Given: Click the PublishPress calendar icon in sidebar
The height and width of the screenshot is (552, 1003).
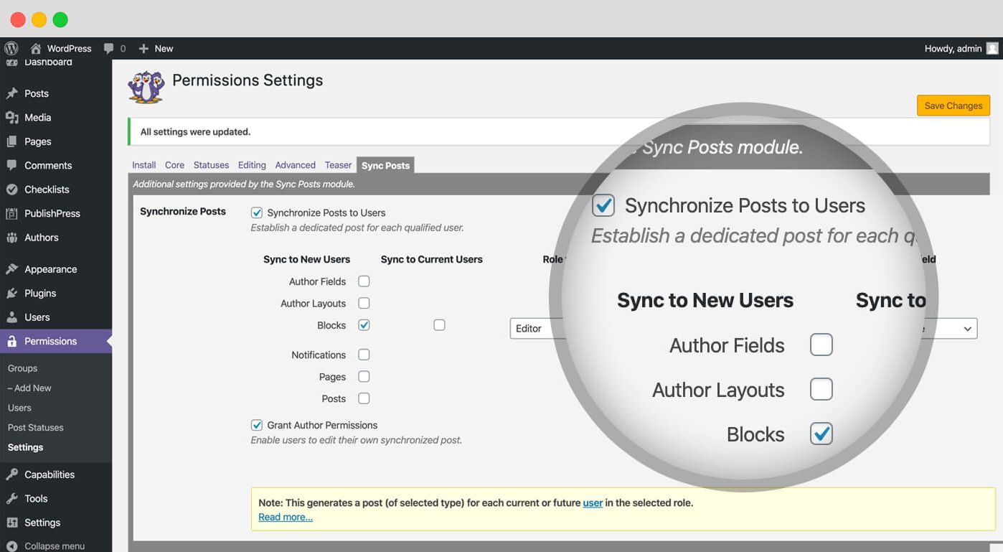Looking at the screenshot, I should 11,213.
